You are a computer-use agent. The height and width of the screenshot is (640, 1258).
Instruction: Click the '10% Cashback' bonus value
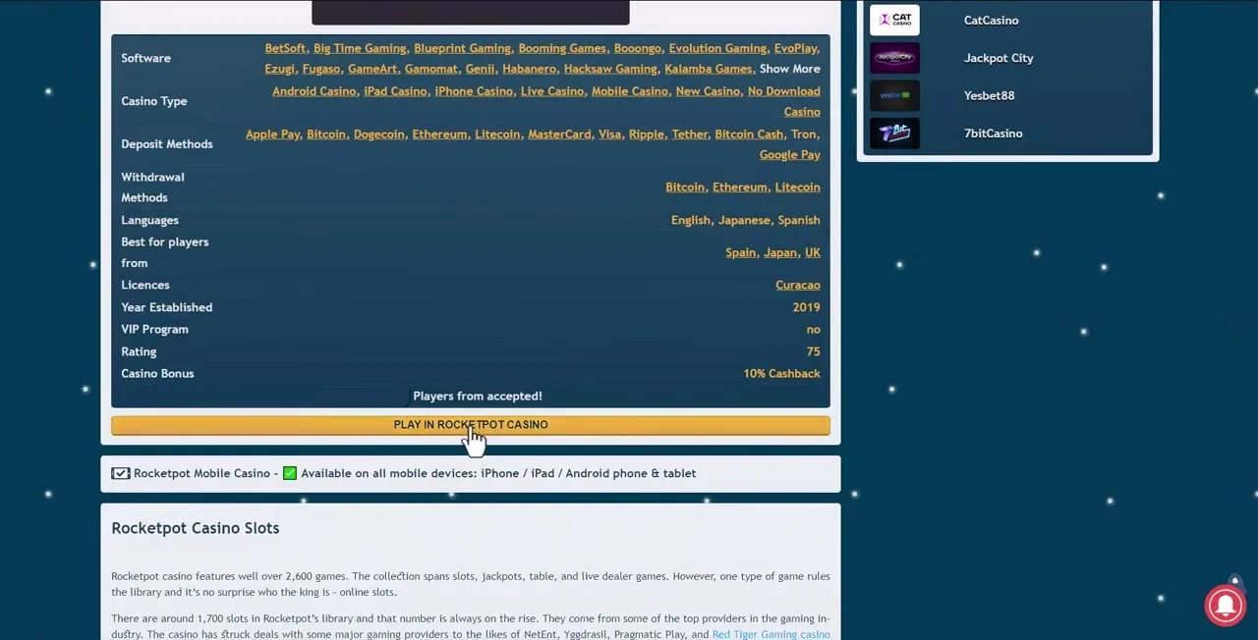point(781,374)
